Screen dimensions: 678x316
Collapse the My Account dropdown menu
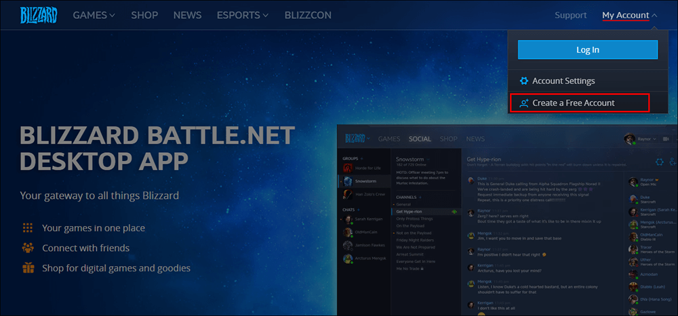point(630,16)
